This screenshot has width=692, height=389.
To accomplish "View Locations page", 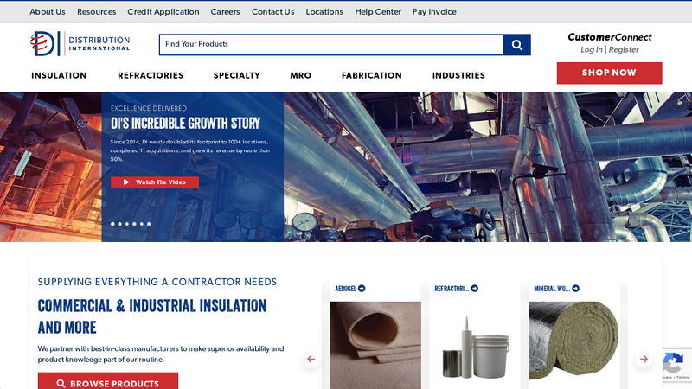I will tap(324, 12).
